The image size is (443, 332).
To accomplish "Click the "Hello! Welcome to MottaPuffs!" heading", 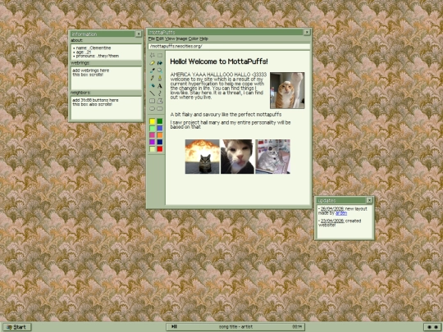I will pyautogui.click(x=219, y=61).
